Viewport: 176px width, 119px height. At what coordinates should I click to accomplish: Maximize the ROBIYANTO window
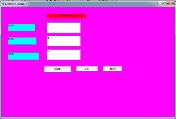pos(164,3)
